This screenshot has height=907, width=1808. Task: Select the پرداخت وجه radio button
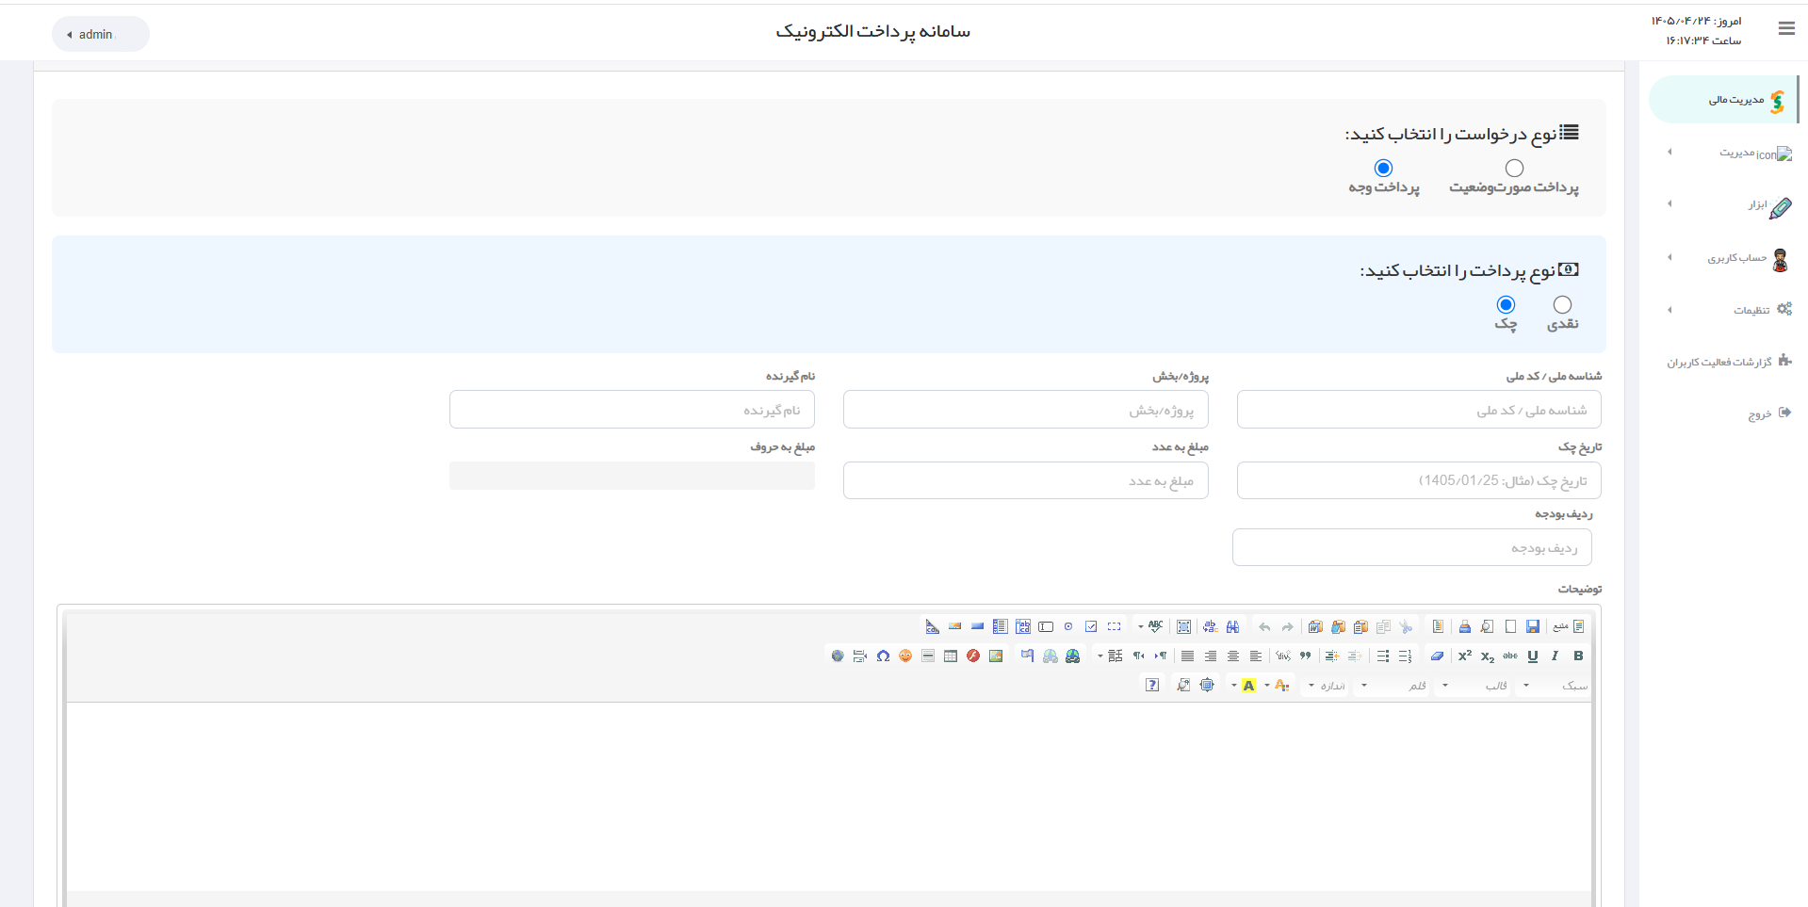[x=1383, y=169]
